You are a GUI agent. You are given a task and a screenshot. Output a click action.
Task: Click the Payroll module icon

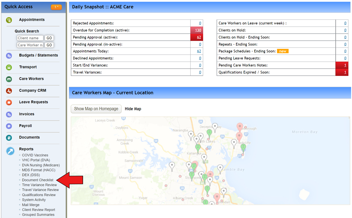(x=9, y=126)
